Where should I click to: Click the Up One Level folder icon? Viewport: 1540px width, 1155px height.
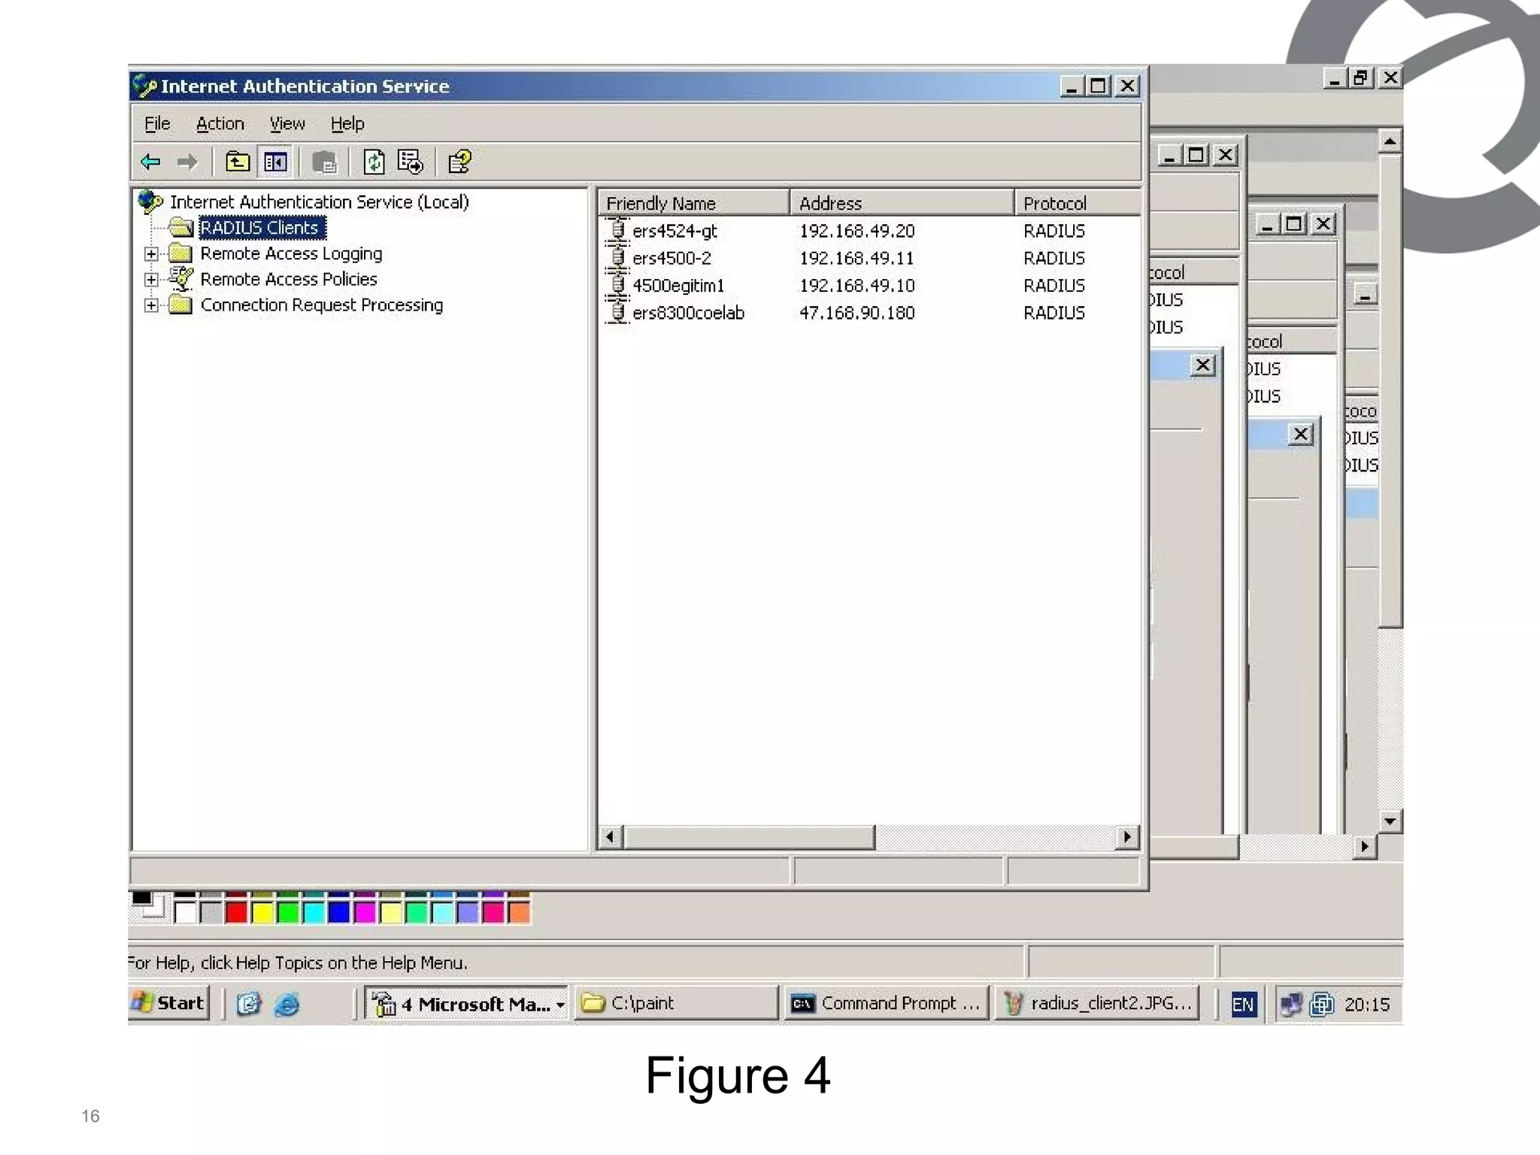238,162
